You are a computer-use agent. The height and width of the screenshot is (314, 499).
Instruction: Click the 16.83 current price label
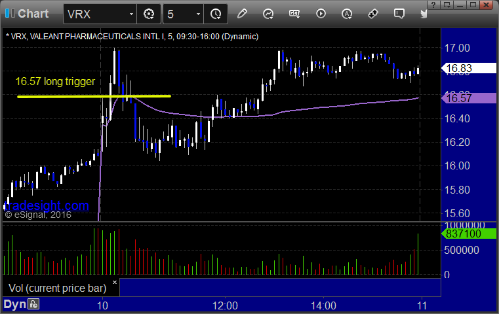[x=468, y=68]
